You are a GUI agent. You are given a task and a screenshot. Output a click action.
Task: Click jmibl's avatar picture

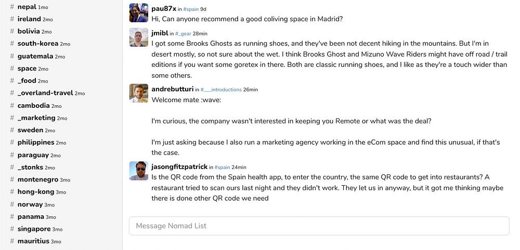(139, 37)
